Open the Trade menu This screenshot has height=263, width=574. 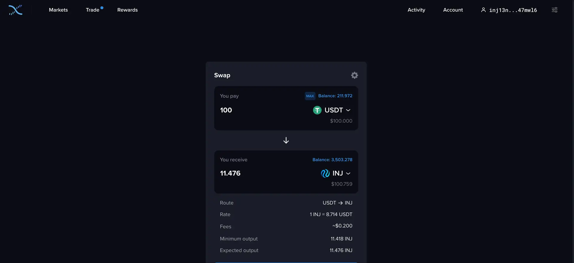pos(92,10)
